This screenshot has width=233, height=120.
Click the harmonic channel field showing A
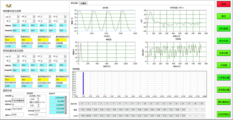point(18,96)
